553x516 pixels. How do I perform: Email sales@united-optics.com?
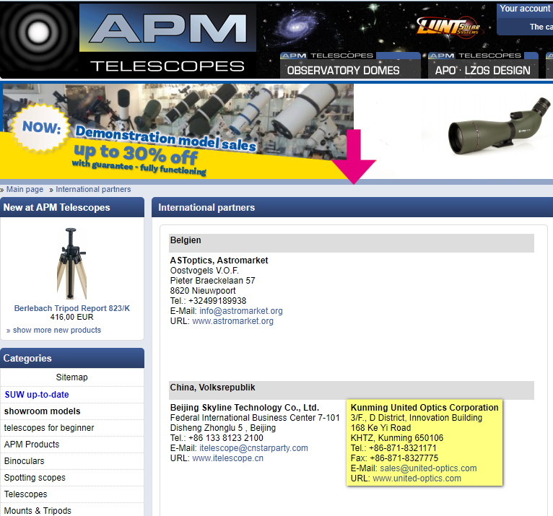click(428, 468)
